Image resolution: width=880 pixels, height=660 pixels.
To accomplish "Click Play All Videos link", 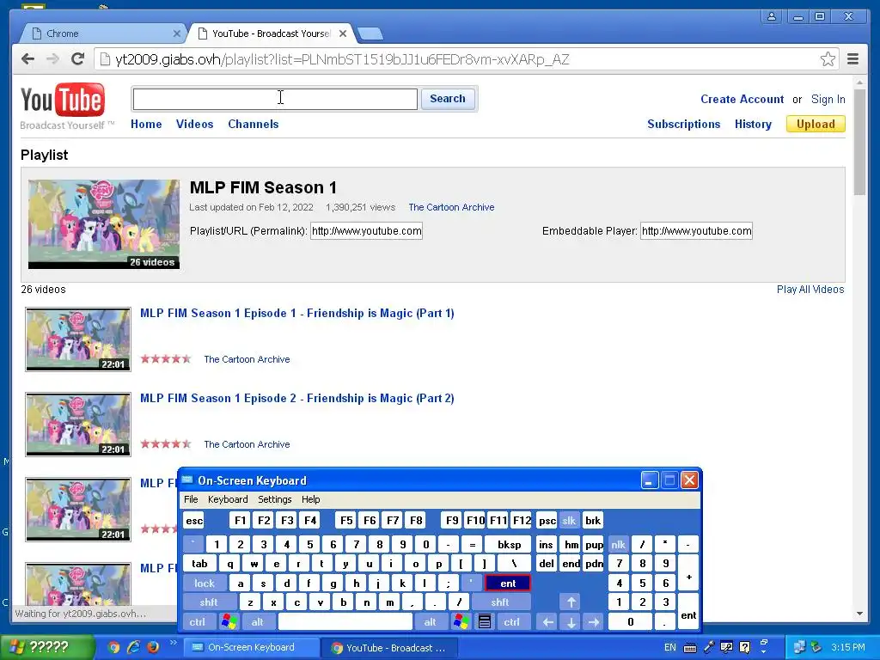I will coord(810,289).
